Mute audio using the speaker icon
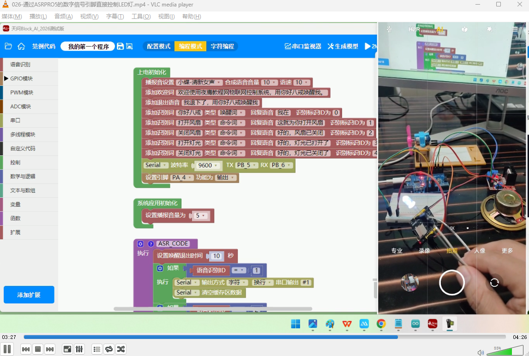The height and width of the screenshot is (356, 529). click(481, 353)
